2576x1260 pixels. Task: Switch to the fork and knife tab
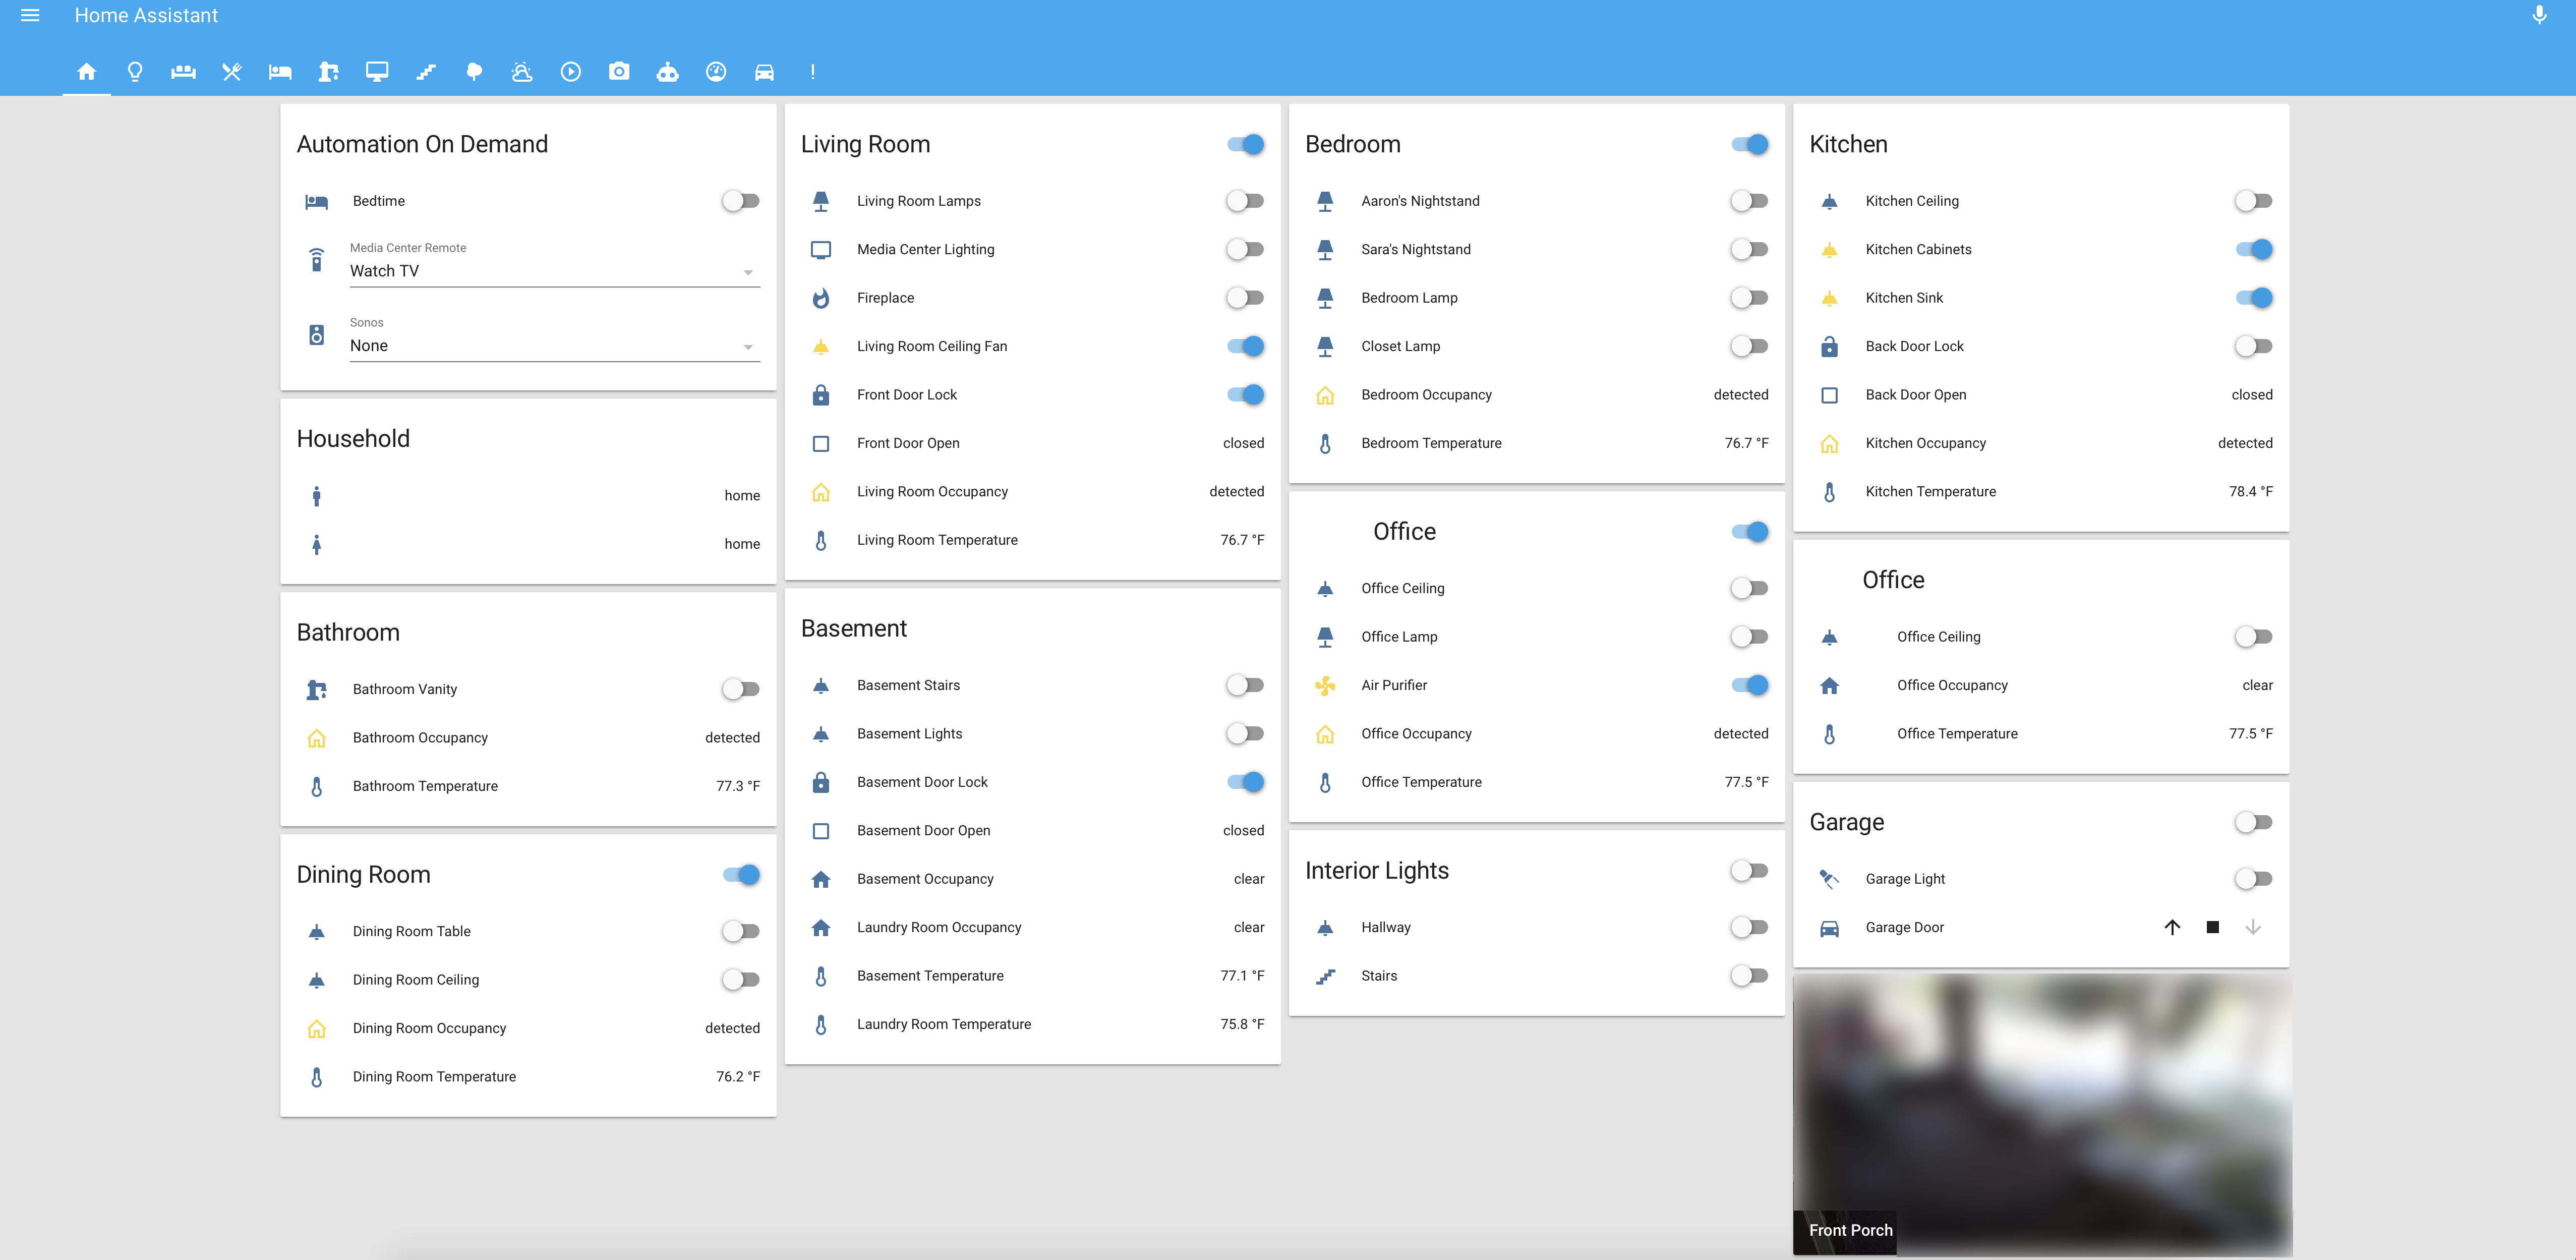(232, 71)
